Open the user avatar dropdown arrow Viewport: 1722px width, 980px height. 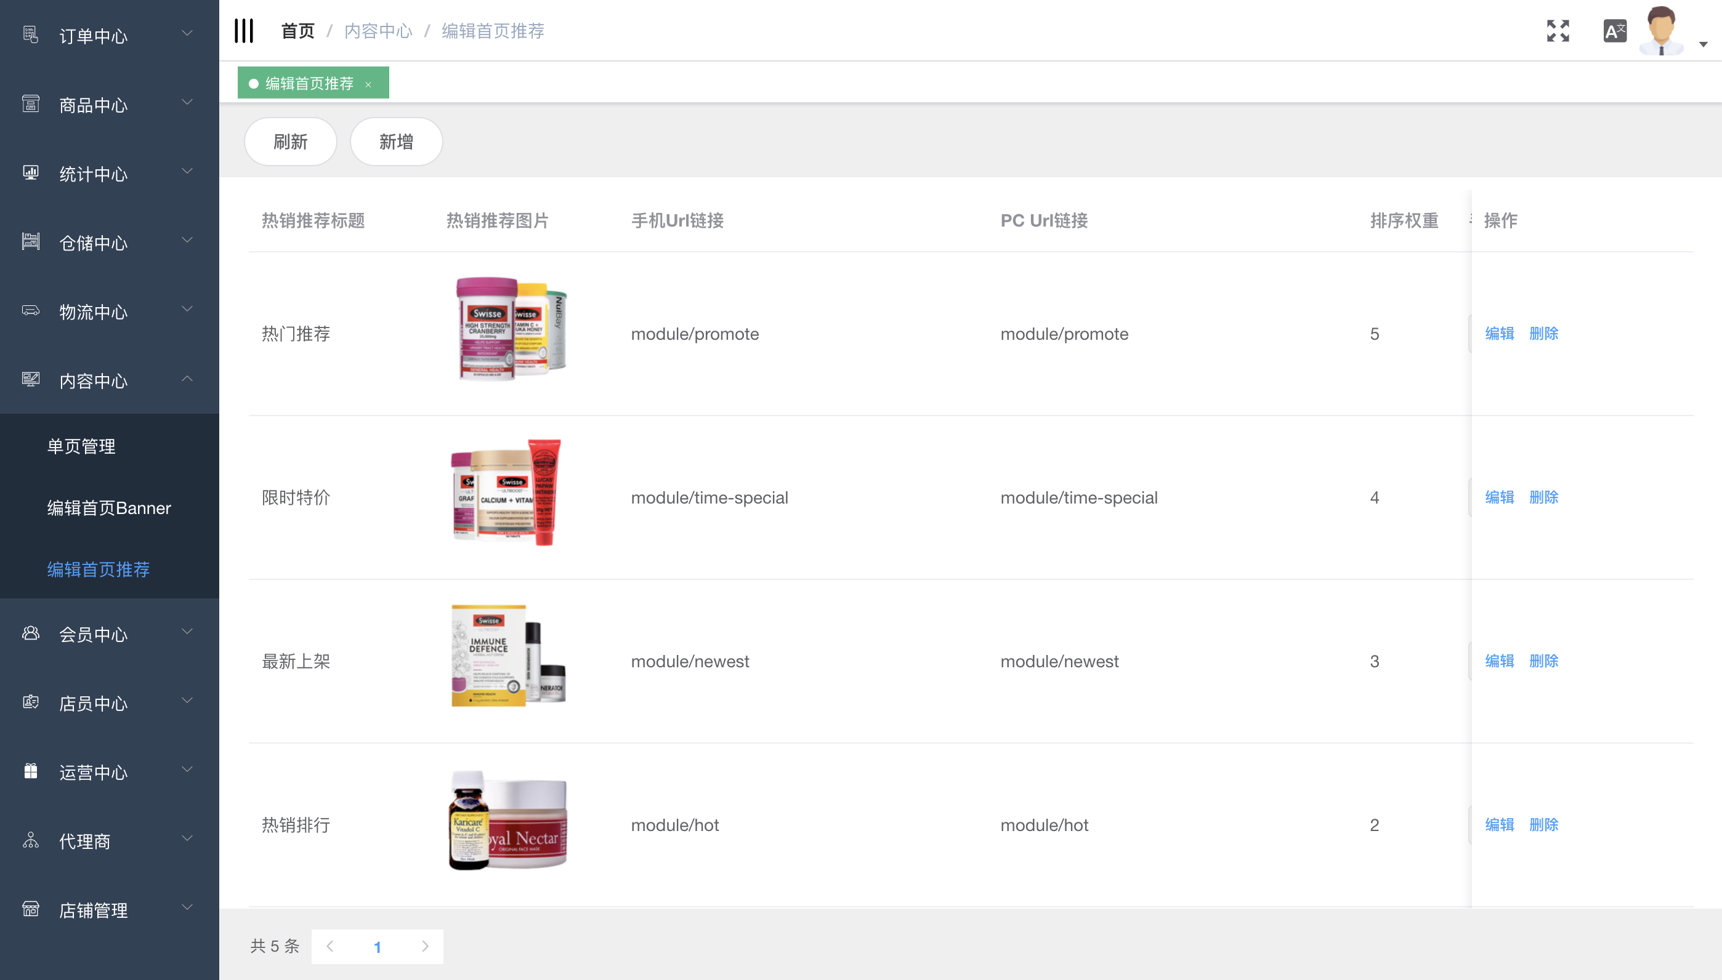point(1702,44)
